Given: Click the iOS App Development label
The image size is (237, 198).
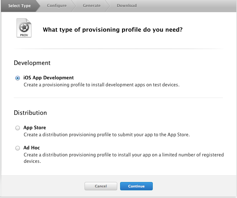Looking at the screenshot, I should pos(48,78).
